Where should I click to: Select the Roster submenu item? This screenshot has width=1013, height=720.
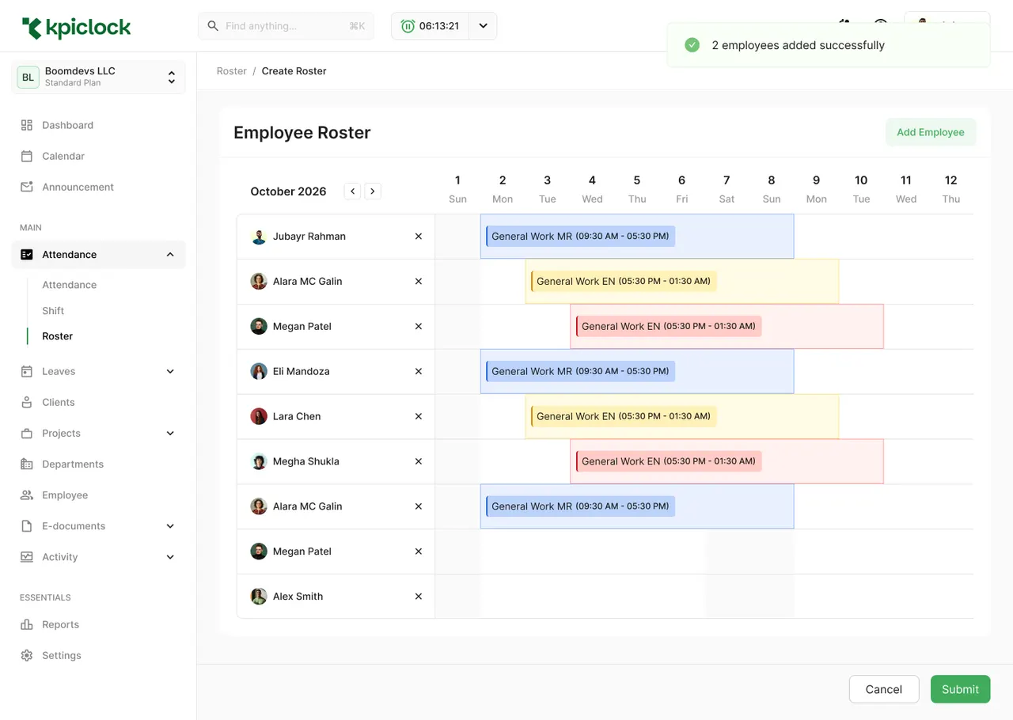pos(57,336)
